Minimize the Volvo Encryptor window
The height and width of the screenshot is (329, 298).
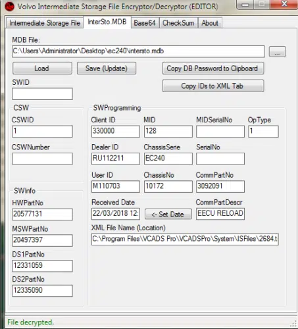click(245, 5)
